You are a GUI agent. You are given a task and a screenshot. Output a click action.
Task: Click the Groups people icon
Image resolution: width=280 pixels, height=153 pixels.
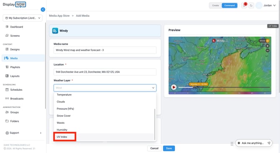pos(7,112)
